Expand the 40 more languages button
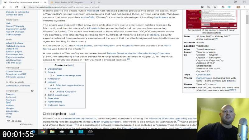The image size is (249, 140). click(x=14, y=121)
